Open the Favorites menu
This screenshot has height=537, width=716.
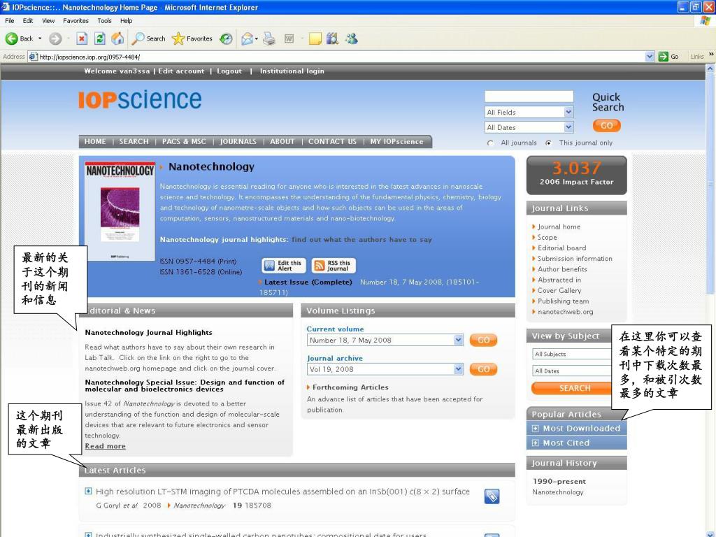pos(76,20)
